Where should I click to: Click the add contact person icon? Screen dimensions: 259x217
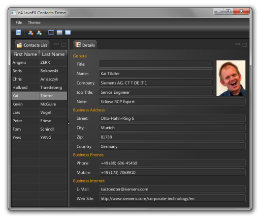pos(31,32)
